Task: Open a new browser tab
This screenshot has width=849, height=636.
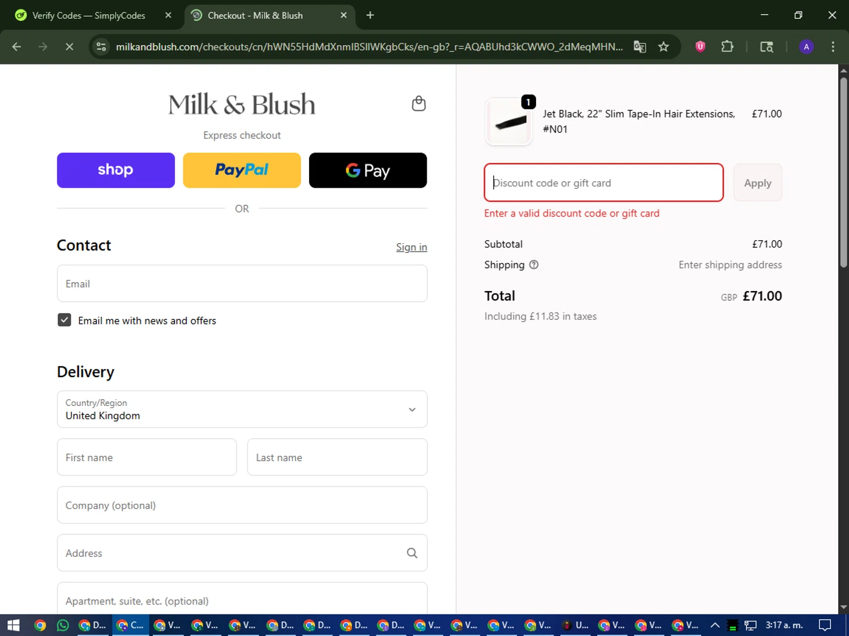Action: point(370,15)
